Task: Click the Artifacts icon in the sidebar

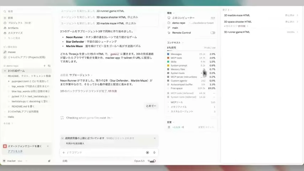Action: click(x=5, y=28)
